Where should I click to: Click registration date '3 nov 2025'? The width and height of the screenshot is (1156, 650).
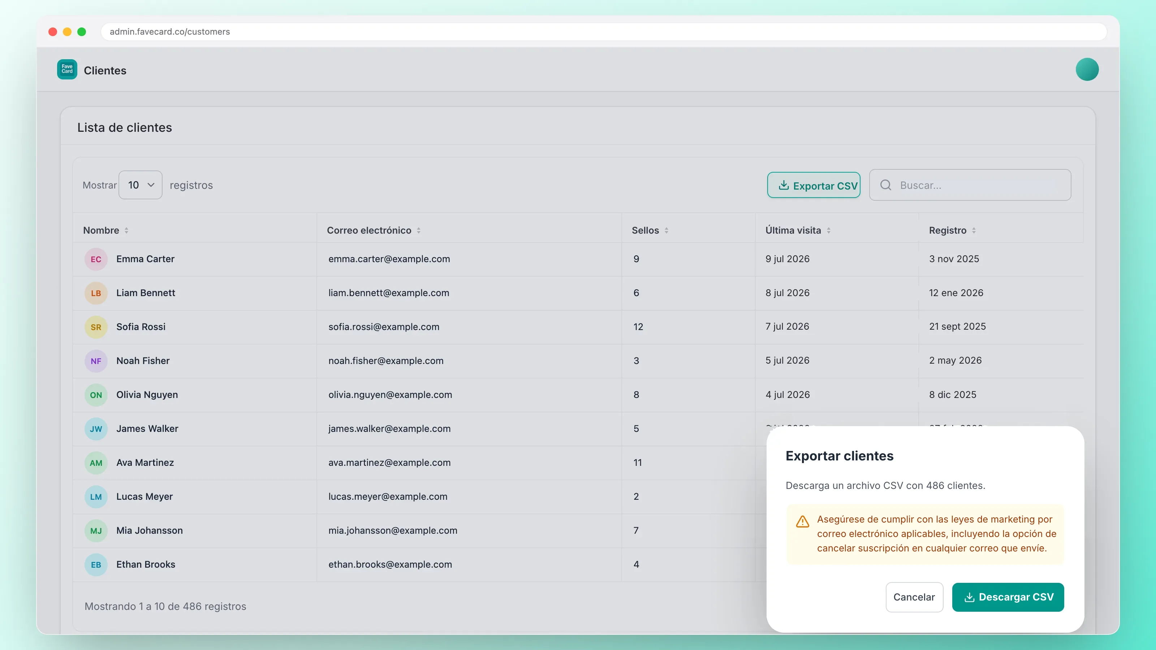(954, 259)
